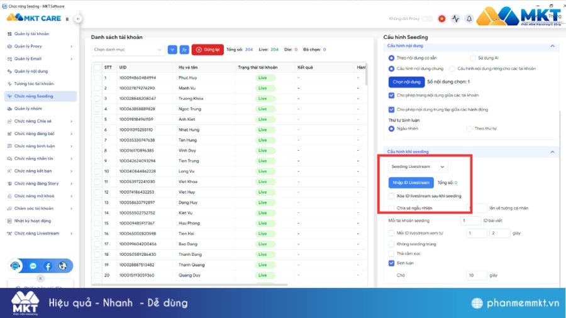The width and height of the screenshot is (566, 318).
Task: Open the Quản lý nhóm icon
Action: click(9, 109)
